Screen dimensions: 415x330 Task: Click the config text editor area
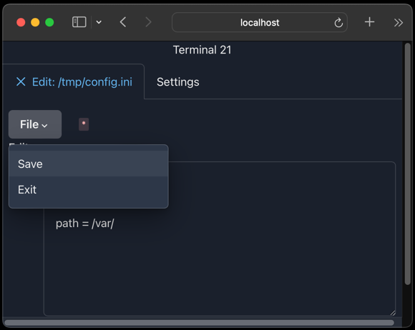click(220, 239)
